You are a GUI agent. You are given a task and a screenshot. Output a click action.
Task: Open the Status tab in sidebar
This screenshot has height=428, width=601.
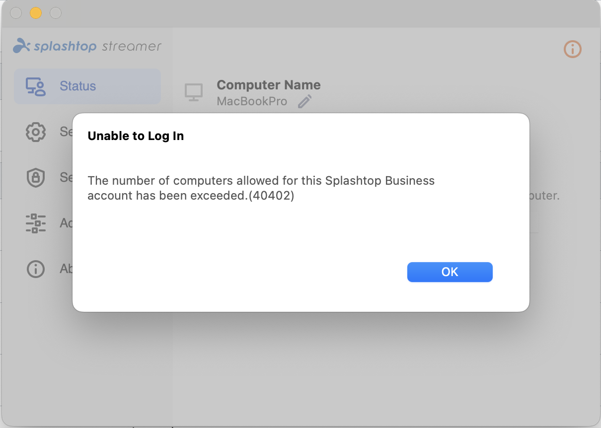coord(87,86)
